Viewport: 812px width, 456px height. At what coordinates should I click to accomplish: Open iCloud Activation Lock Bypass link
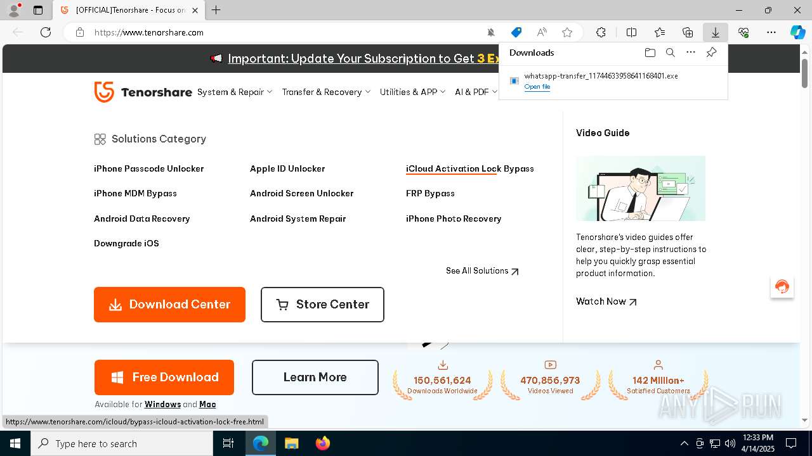[x=470, y=168]
